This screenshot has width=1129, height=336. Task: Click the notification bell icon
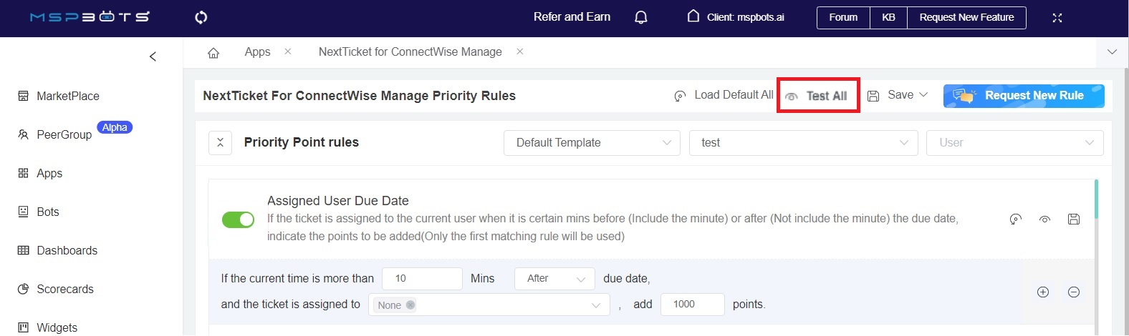coord(641,17)
